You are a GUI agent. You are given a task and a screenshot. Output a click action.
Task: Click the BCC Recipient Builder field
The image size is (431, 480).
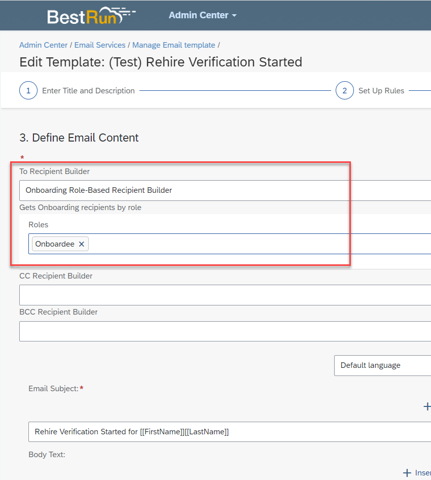tap(225, 331)
